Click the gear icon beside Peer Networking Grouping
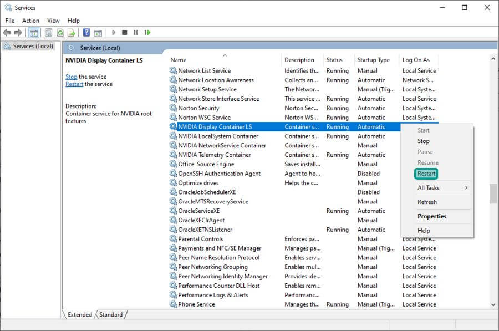499x331 pixels. (x=173, y=267)
